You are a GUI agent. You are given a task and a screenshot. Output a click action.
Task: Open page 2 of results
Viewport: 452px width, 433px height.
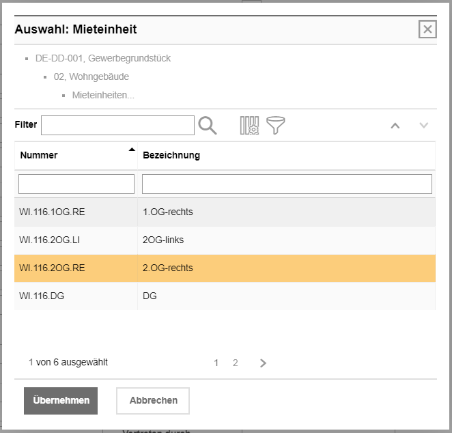tap(236, 363)
